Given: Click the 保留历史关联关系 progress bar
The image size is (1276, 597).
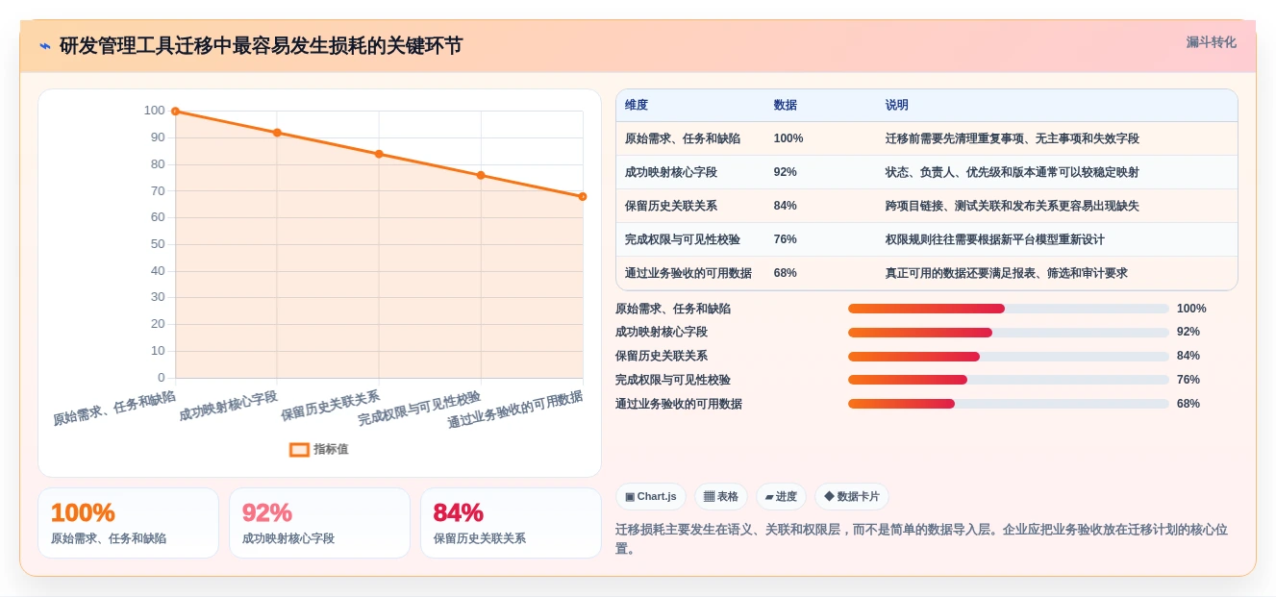Looking at the screenshot, I should point(1009,357).
